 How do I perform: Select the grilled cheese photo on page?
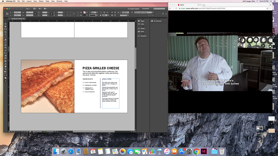[x=48, y=86]
